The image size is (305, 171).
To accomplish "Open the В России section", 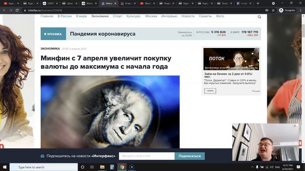I will click(65, 16).
